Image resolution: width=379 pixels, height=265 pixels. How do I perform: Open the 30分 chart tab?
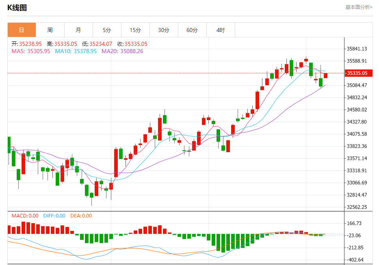[164, 30]
